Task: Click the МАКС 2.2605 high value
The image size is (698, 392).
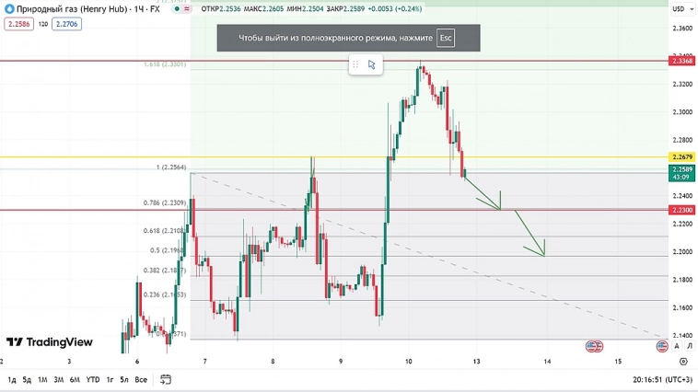Action: [x=263, y=9]
